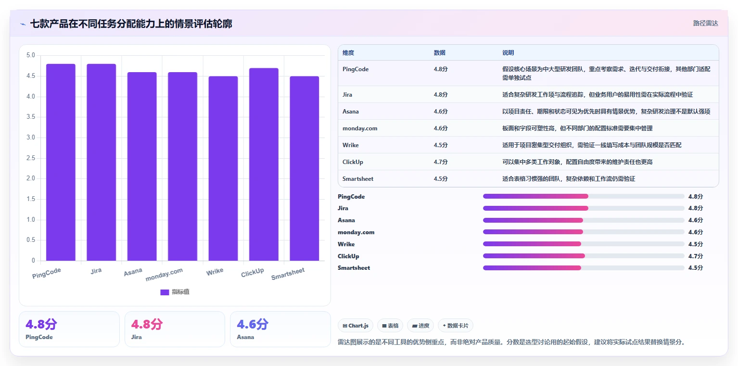Click the Wrike progress bar
Image resolution: width=738 pixels, height=366 pixels.
pyautogui.click(x=584, y=244)
